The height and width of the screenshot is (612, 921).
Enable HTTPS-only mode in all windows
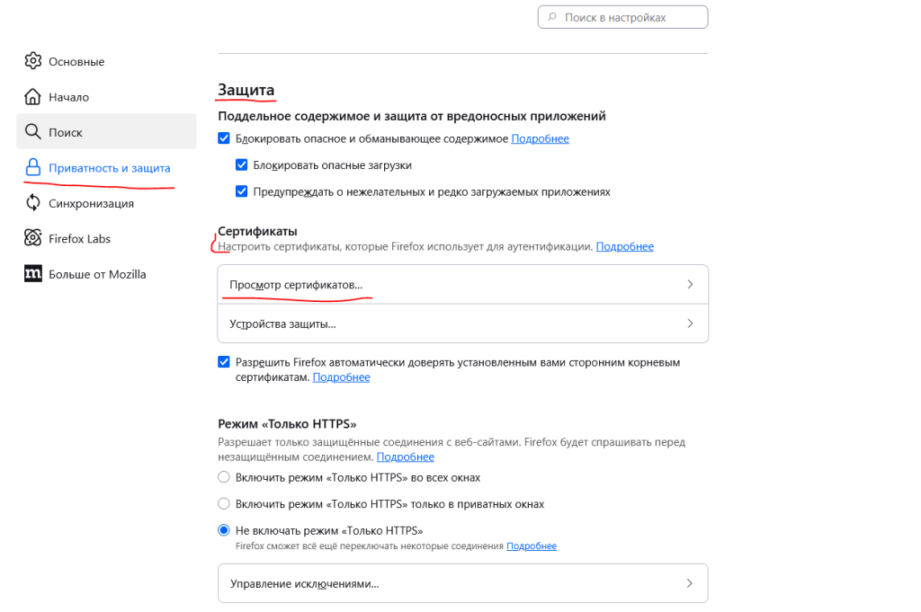[x=224, y=477]
